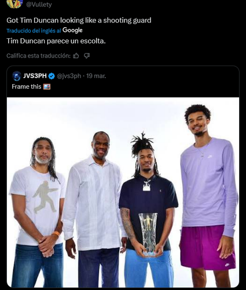This screenshot has height=290, width=246.
Task: Open the @Vullety profile avatar
Action: (x=15, y=3)
